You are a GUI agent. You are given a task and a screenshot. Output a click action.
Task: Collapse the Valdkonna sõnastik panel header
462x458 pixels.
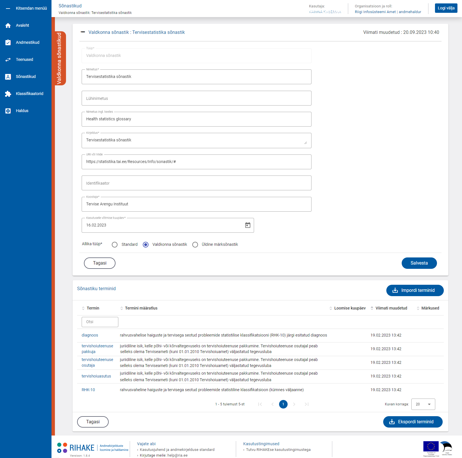[83, 32]
